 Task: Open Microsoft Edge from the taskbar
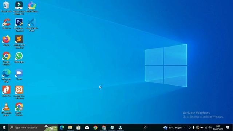click(x=62, y=128)
